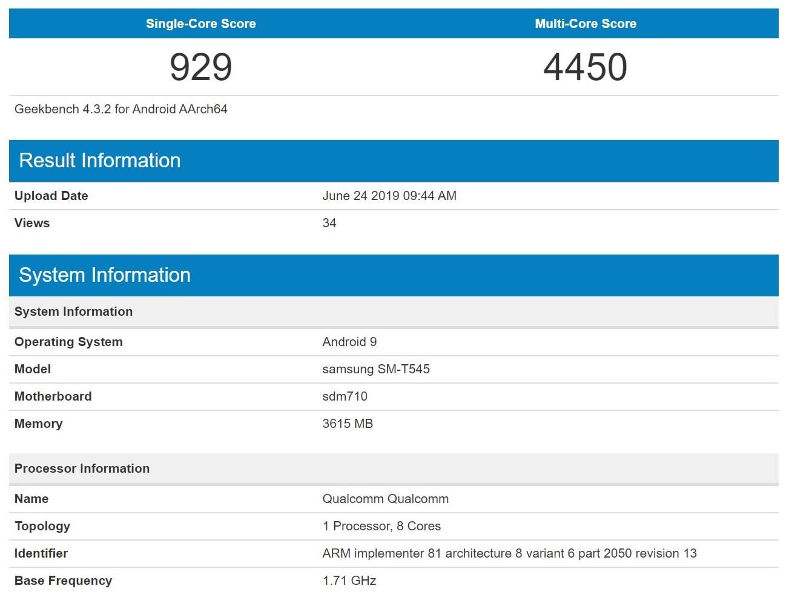Select the Android 9 value
789x600 pixels.
tap(349, 342)
